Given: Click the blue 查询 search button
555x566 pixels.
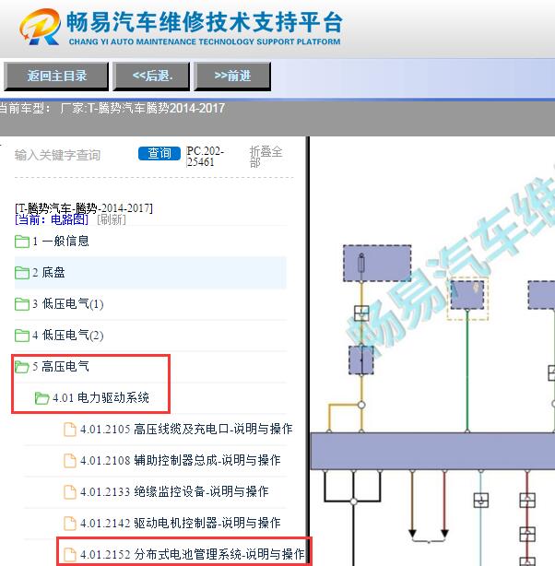Looking at the screenshot, I should pos(159,153).
